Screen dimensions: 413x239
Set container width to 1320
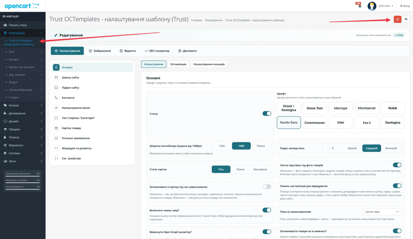coord(222,146)
